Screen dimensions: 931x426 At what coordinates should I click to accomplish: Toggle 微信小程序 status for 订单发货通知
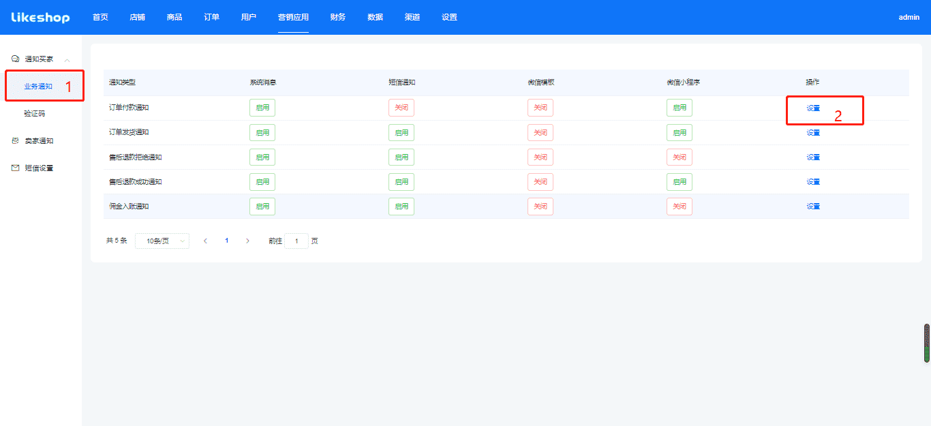pos(680,132)
